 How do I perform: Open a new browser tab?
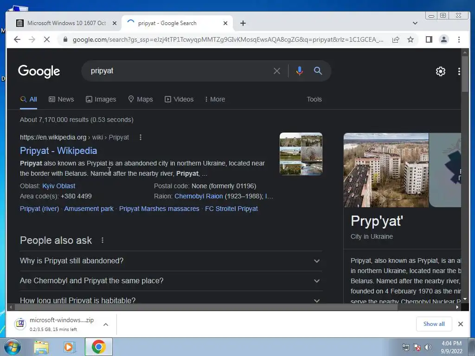[243, 23]
